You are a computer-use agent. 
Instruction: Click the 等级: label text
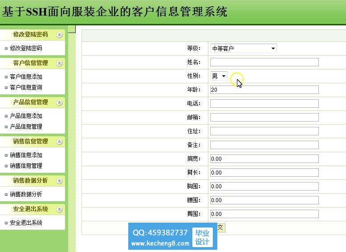point(194,48)
